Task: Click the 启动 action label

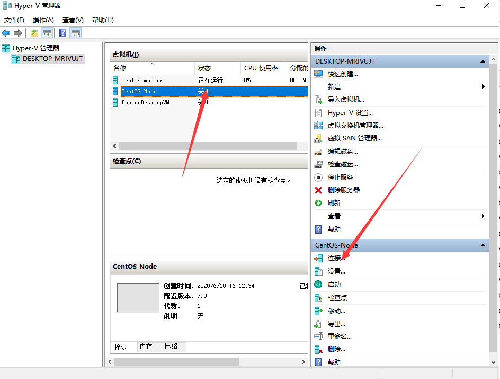Action: 334,285
